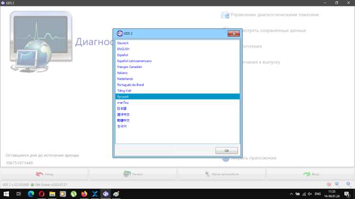The width and height of the screenshot is (355, 199).
Task: Pick the Korean 한국어 entry
Action: (177, 126)
